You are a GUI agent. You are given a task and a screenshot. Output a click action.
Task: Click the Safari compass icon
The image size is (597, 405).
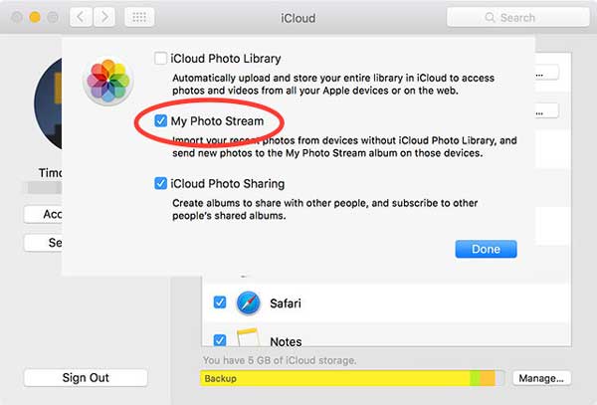248,303
